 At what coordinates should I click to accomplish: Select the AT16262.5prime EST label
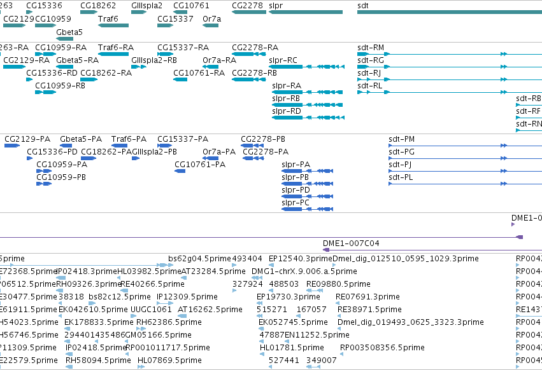click(210, 309)
